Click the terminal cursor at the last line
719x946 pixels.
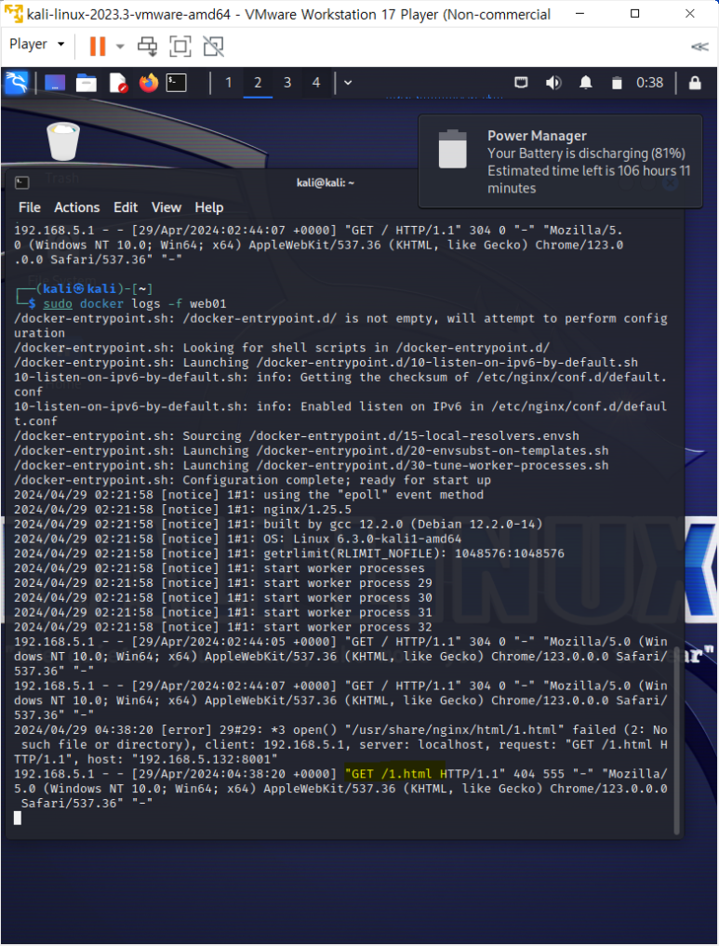(18, 818)
